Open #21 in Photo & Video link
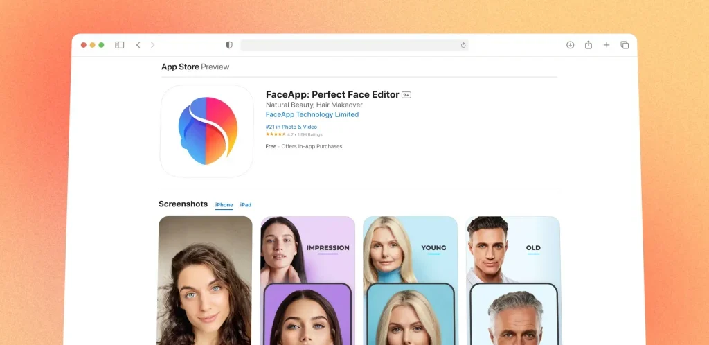Screen dimensions: 709x345 click(291, 127)
